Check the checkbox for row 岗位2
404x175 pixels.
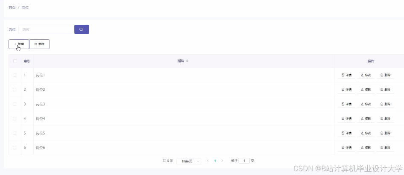click(15, 90)
